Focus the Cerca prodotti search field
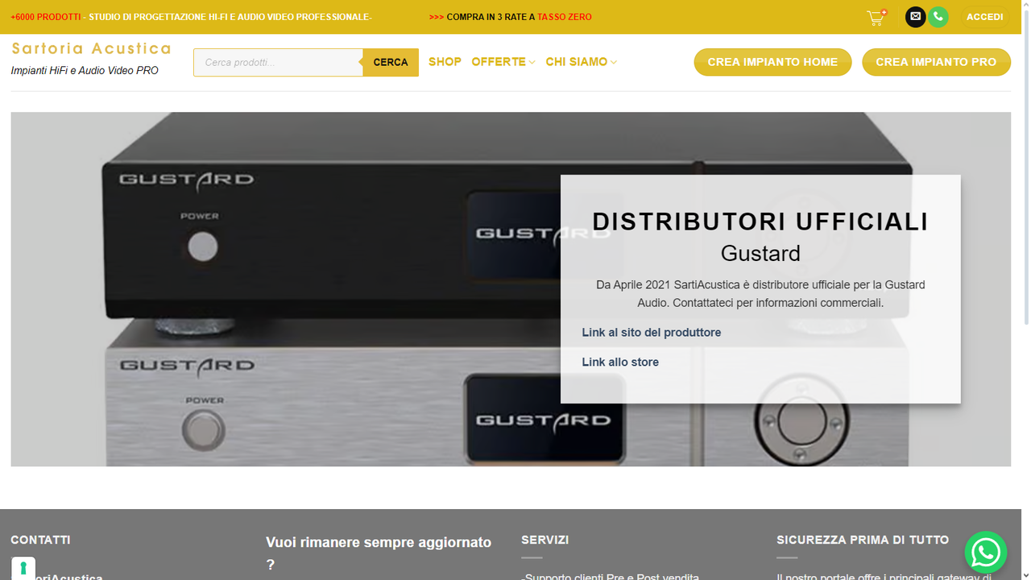Viewport: 1031px width, 580px height. coord(278,62)
